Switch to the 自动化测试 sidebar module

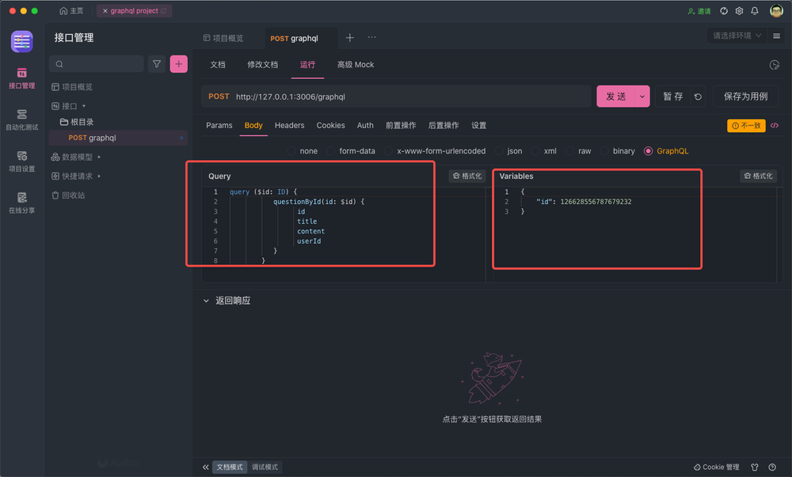[x=21, y=119]
